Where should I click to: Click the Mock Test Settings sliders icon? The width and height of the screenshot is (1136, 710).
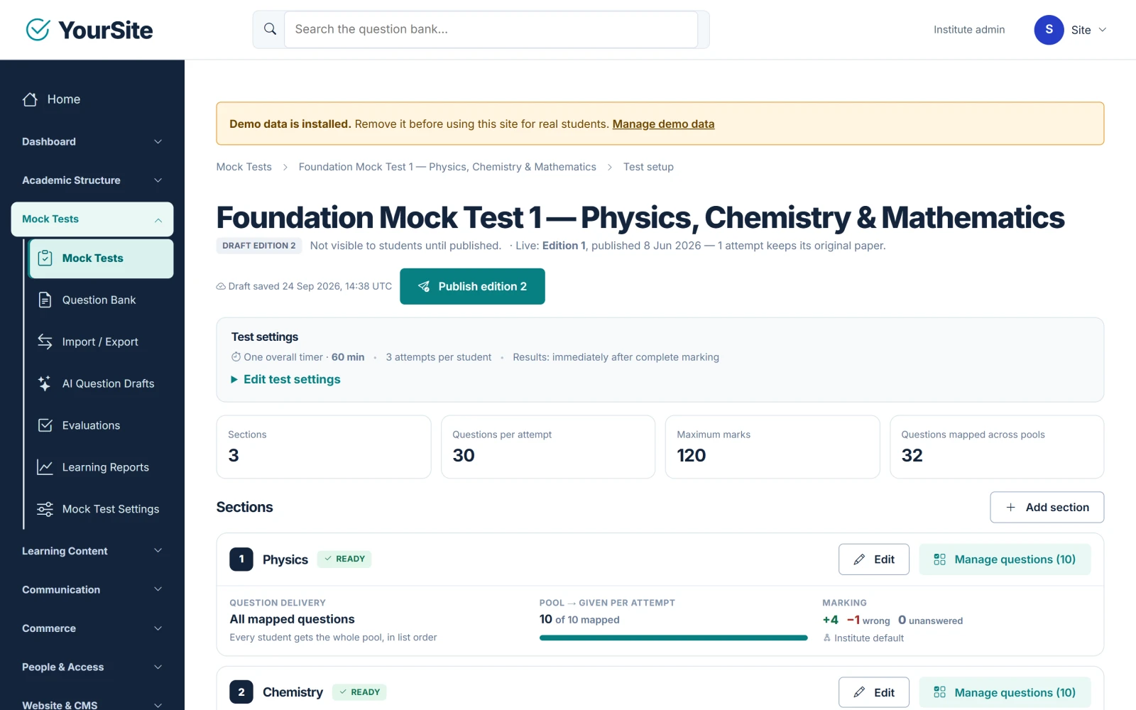[45, 509]
